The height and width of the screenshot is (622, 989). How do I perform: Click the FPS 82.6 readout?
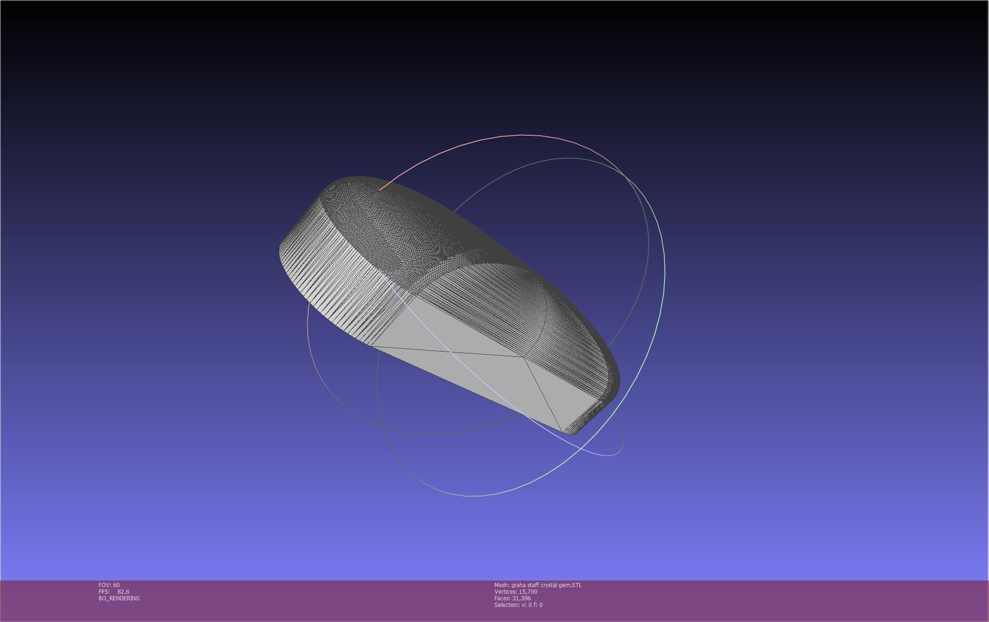(114, 591)
